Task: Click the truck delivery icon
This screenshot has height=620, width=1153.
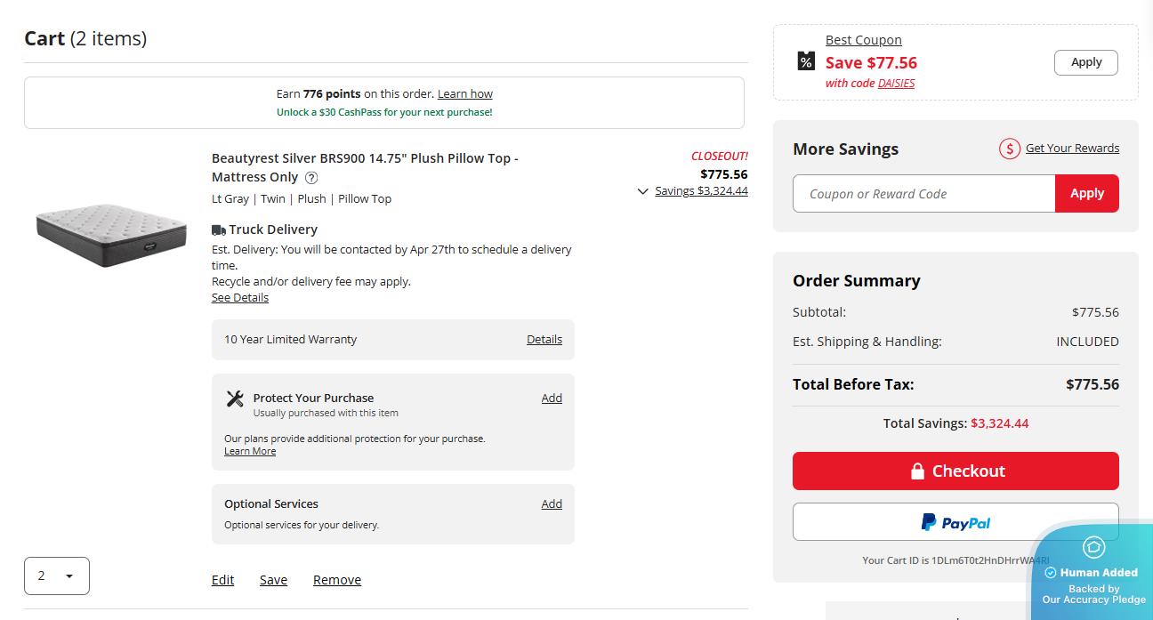Action: coord(219,229)
